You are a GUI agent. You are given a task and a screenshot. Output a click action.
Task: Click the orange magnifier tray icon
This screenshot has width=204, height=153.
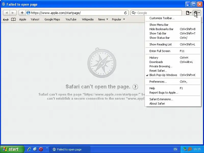190,149
